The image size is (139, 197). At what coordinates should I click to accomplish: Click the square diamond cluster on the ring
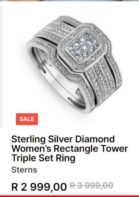83,46
